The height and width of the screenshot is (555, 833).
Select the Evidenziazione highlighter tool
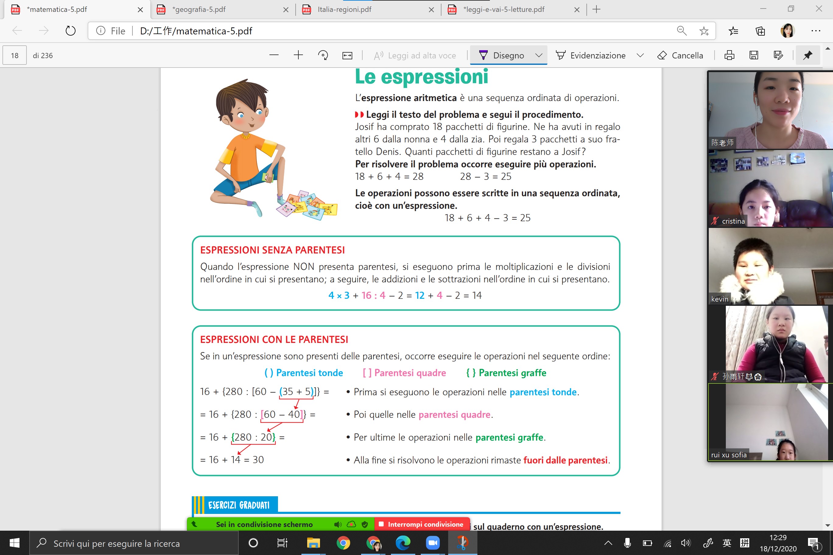tap(590, 55)
